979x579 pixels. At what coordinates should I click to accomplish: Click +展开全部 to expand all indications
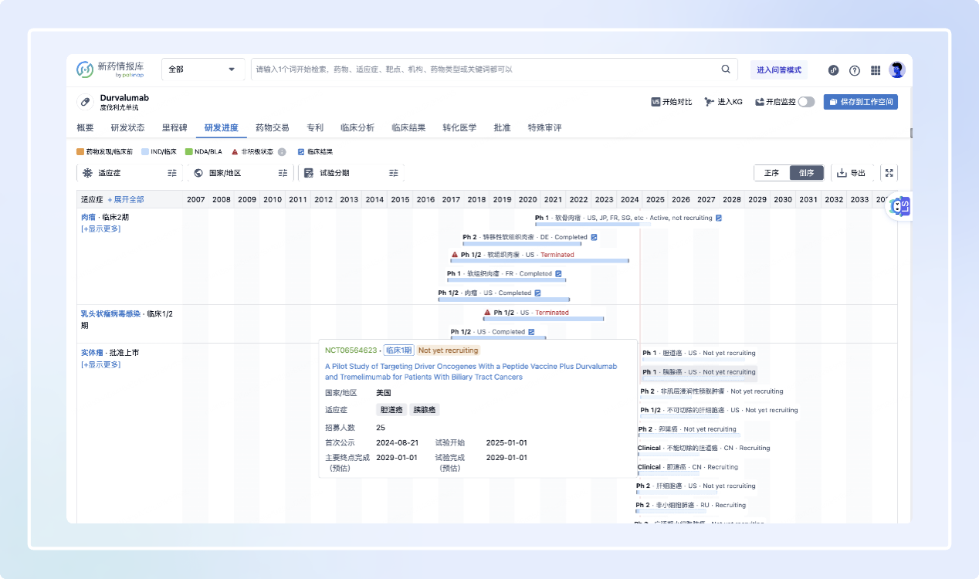pos(126,199)
